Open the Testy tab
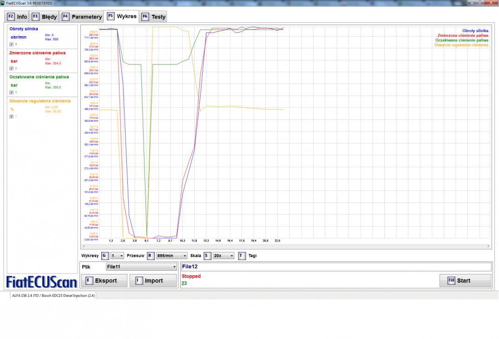499x339 pixels. tap(158, 17)
